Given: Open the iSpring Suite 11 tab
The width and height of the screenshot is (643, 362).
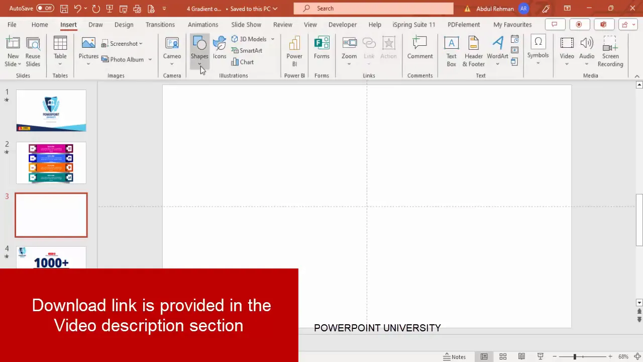Looking at the screenshot, I should [x=414, y=25].
